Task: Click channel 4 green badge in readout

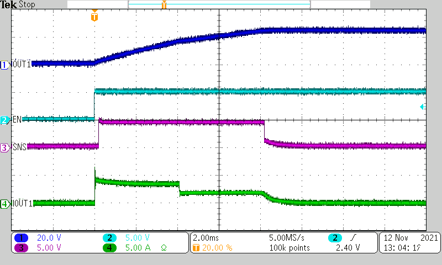Action: tap(109, 248)
